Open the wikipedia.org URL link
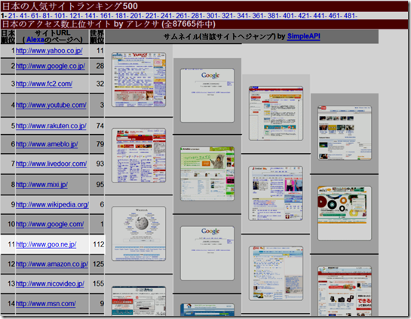 click(x=53, y=204)
